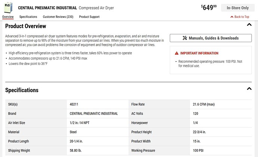Image resolution: width=258 pixels, height=157 pixels.
Task: View Customer Reviews (230) tab
Action: 58,17
